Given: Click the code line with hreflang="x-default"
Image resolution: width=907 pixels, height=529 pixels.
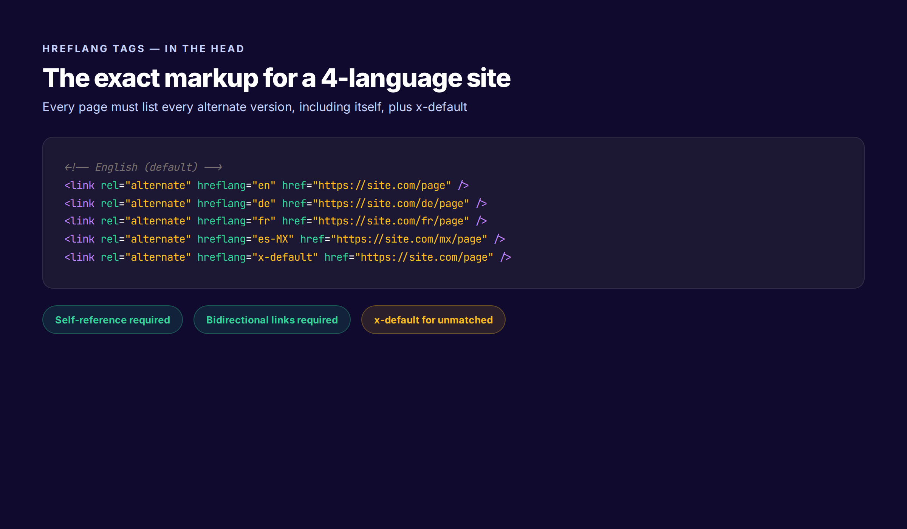Looking at the screenshot, I should coord(288,257).
